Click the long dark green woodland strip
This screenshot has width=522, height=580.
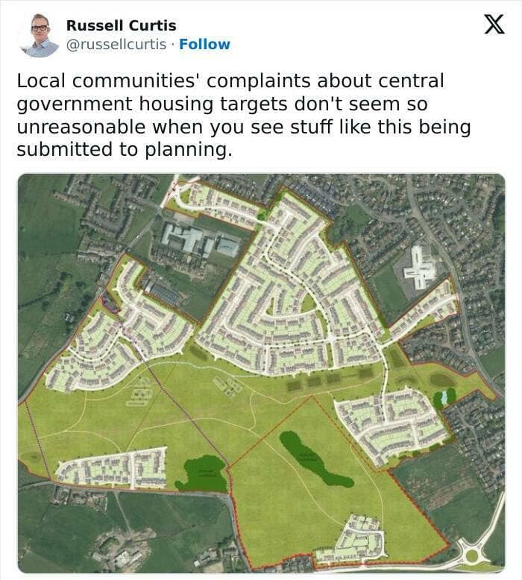point(314,458)
